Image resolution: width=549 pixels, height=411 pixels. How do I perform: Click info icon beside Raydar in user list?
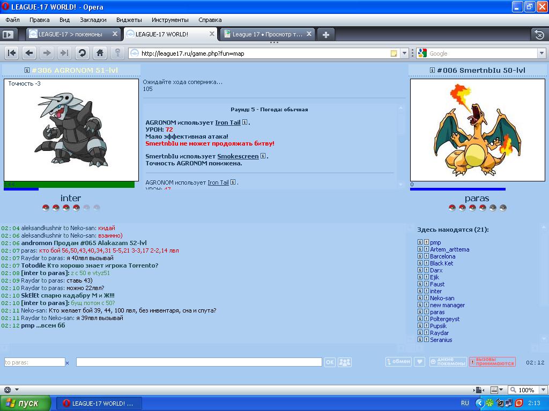point(420,332)
